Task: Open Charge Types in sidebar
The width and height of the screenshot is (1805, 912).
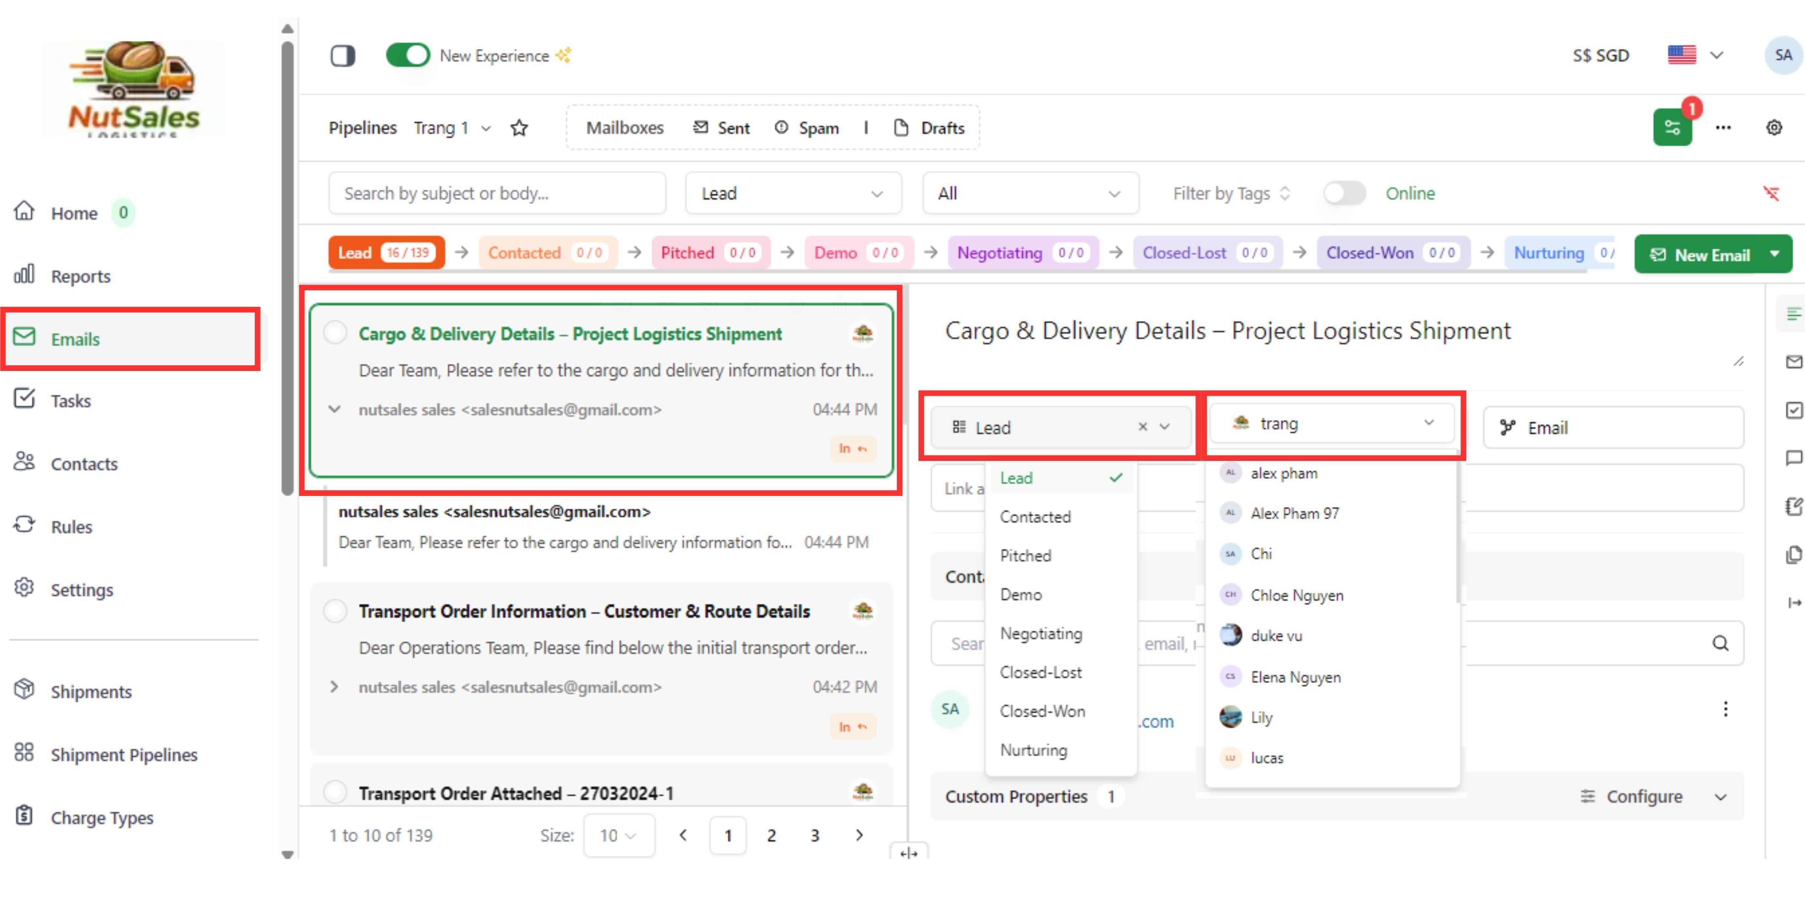Action: [102, 817]
